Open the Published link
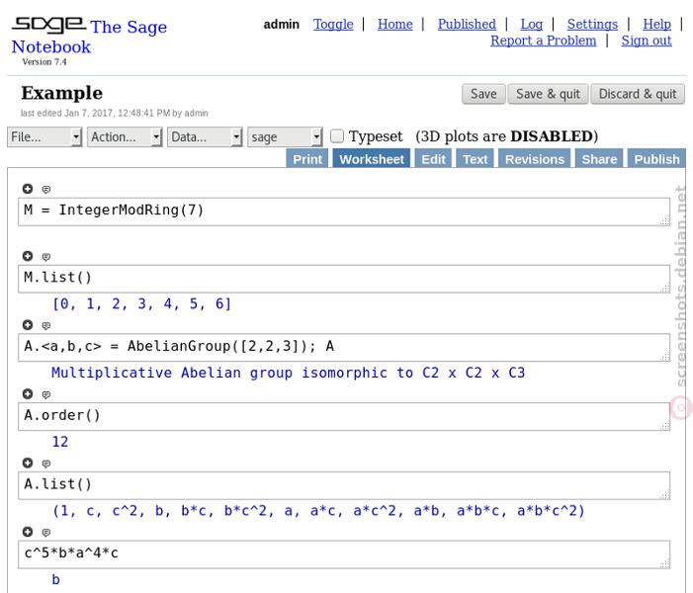 467,24
